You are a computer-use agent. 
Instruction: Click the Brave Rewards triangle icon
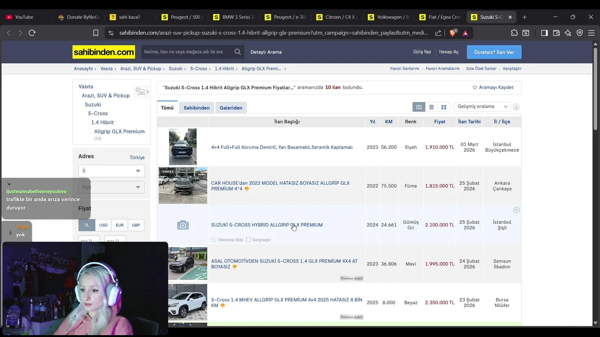(465, 33)
